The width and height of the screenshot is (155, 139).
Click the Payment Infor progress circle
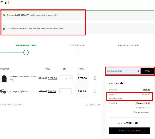click(x=128, y=52)
